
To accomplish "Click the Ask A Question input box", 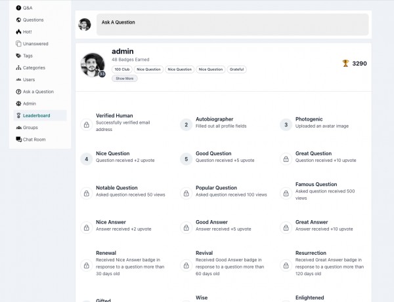I will (x=232, y=24).
